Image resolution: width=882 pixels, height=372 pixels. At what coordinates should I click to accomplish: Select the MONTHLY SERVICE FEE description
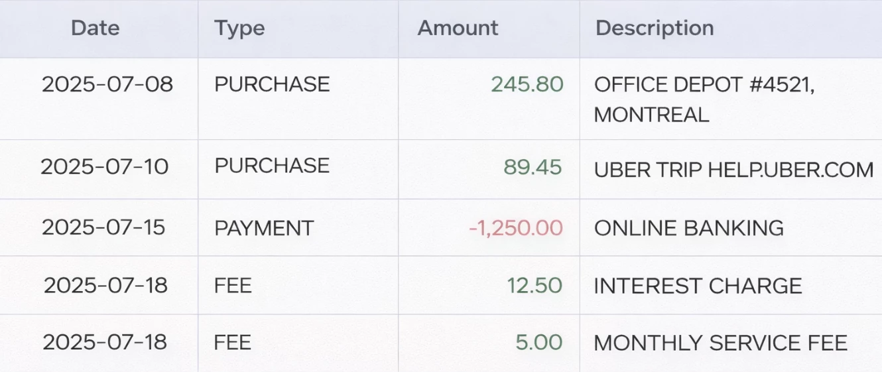click(x=720, y=343)
